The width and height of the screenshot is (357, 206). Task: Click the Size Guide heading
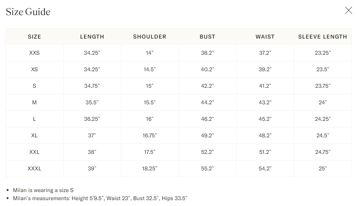[x=28, y=12]
